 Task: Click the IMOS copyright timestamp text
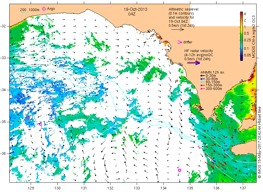point(259,142)
